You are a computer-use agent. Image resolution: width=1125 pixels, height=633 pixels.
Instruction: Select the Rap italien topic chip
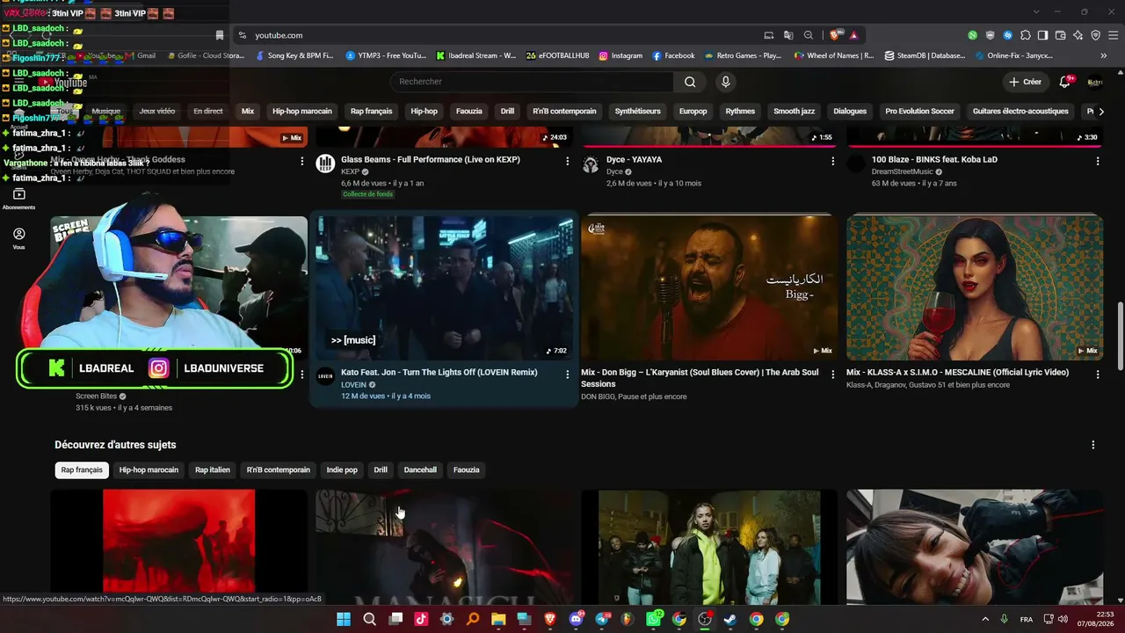tap(213, 470)
